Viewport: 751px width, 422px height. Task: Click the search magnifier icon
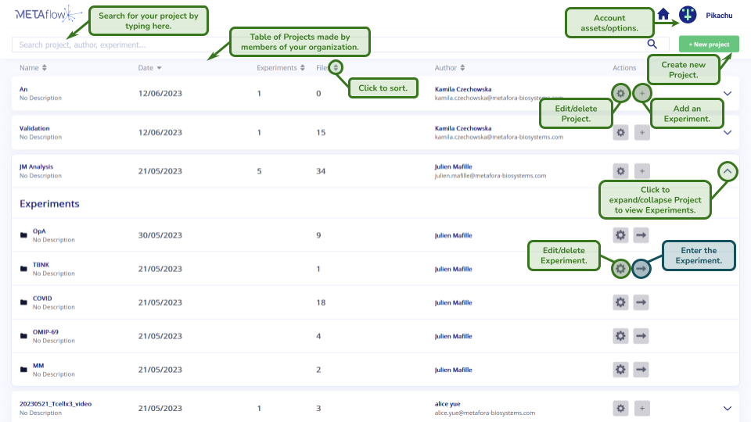pos(652,45)
